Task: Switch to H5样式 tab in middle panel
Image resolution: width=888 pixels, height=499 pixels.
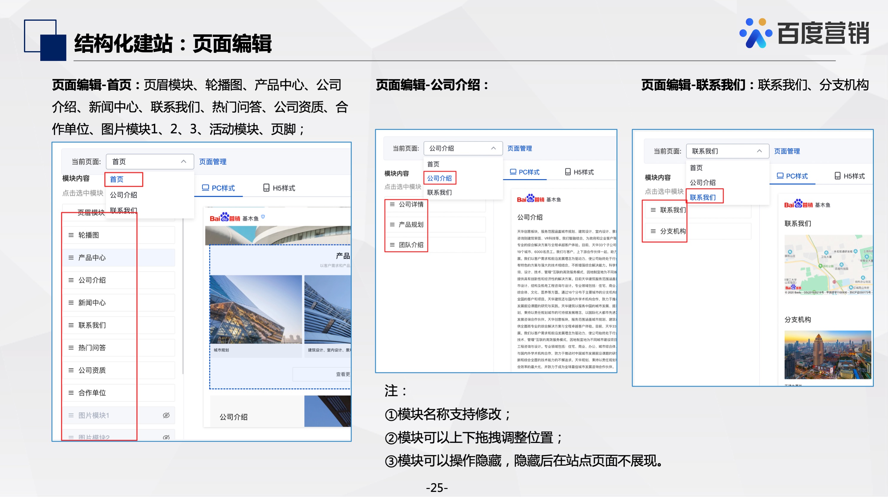Action: pyautogui.click(x=579, y=172)
